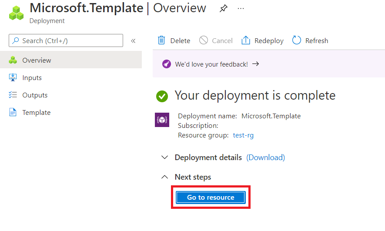Open the Overview menu item
The width and height of the screenshot is (385, 231).
point(71,60)
